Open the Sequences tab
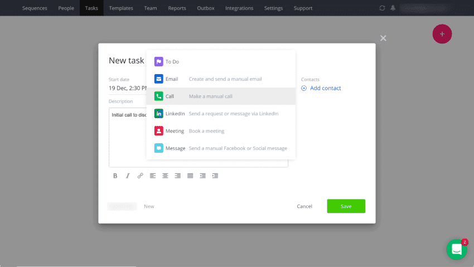Viewport: 474px width, 267px height. coord(35,8)
